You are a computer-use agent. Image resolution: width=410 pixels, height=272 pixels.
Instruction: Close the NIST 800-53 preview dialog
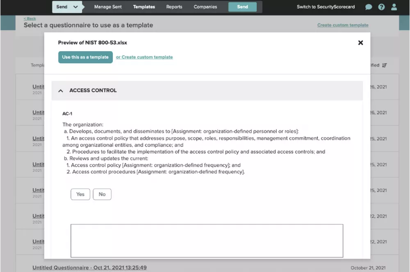(x=360, y=43)
